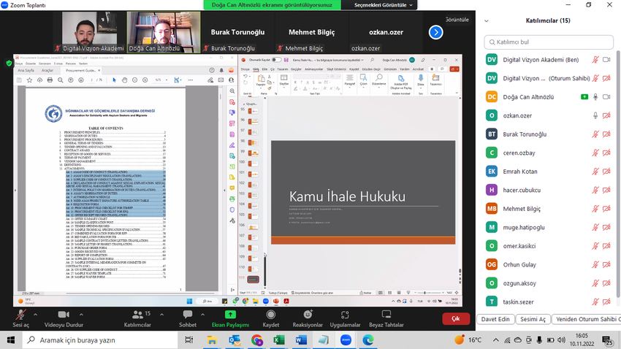Open arrow beside Katılımcılar button
This screenshot has width=621, height=349.
161,315
